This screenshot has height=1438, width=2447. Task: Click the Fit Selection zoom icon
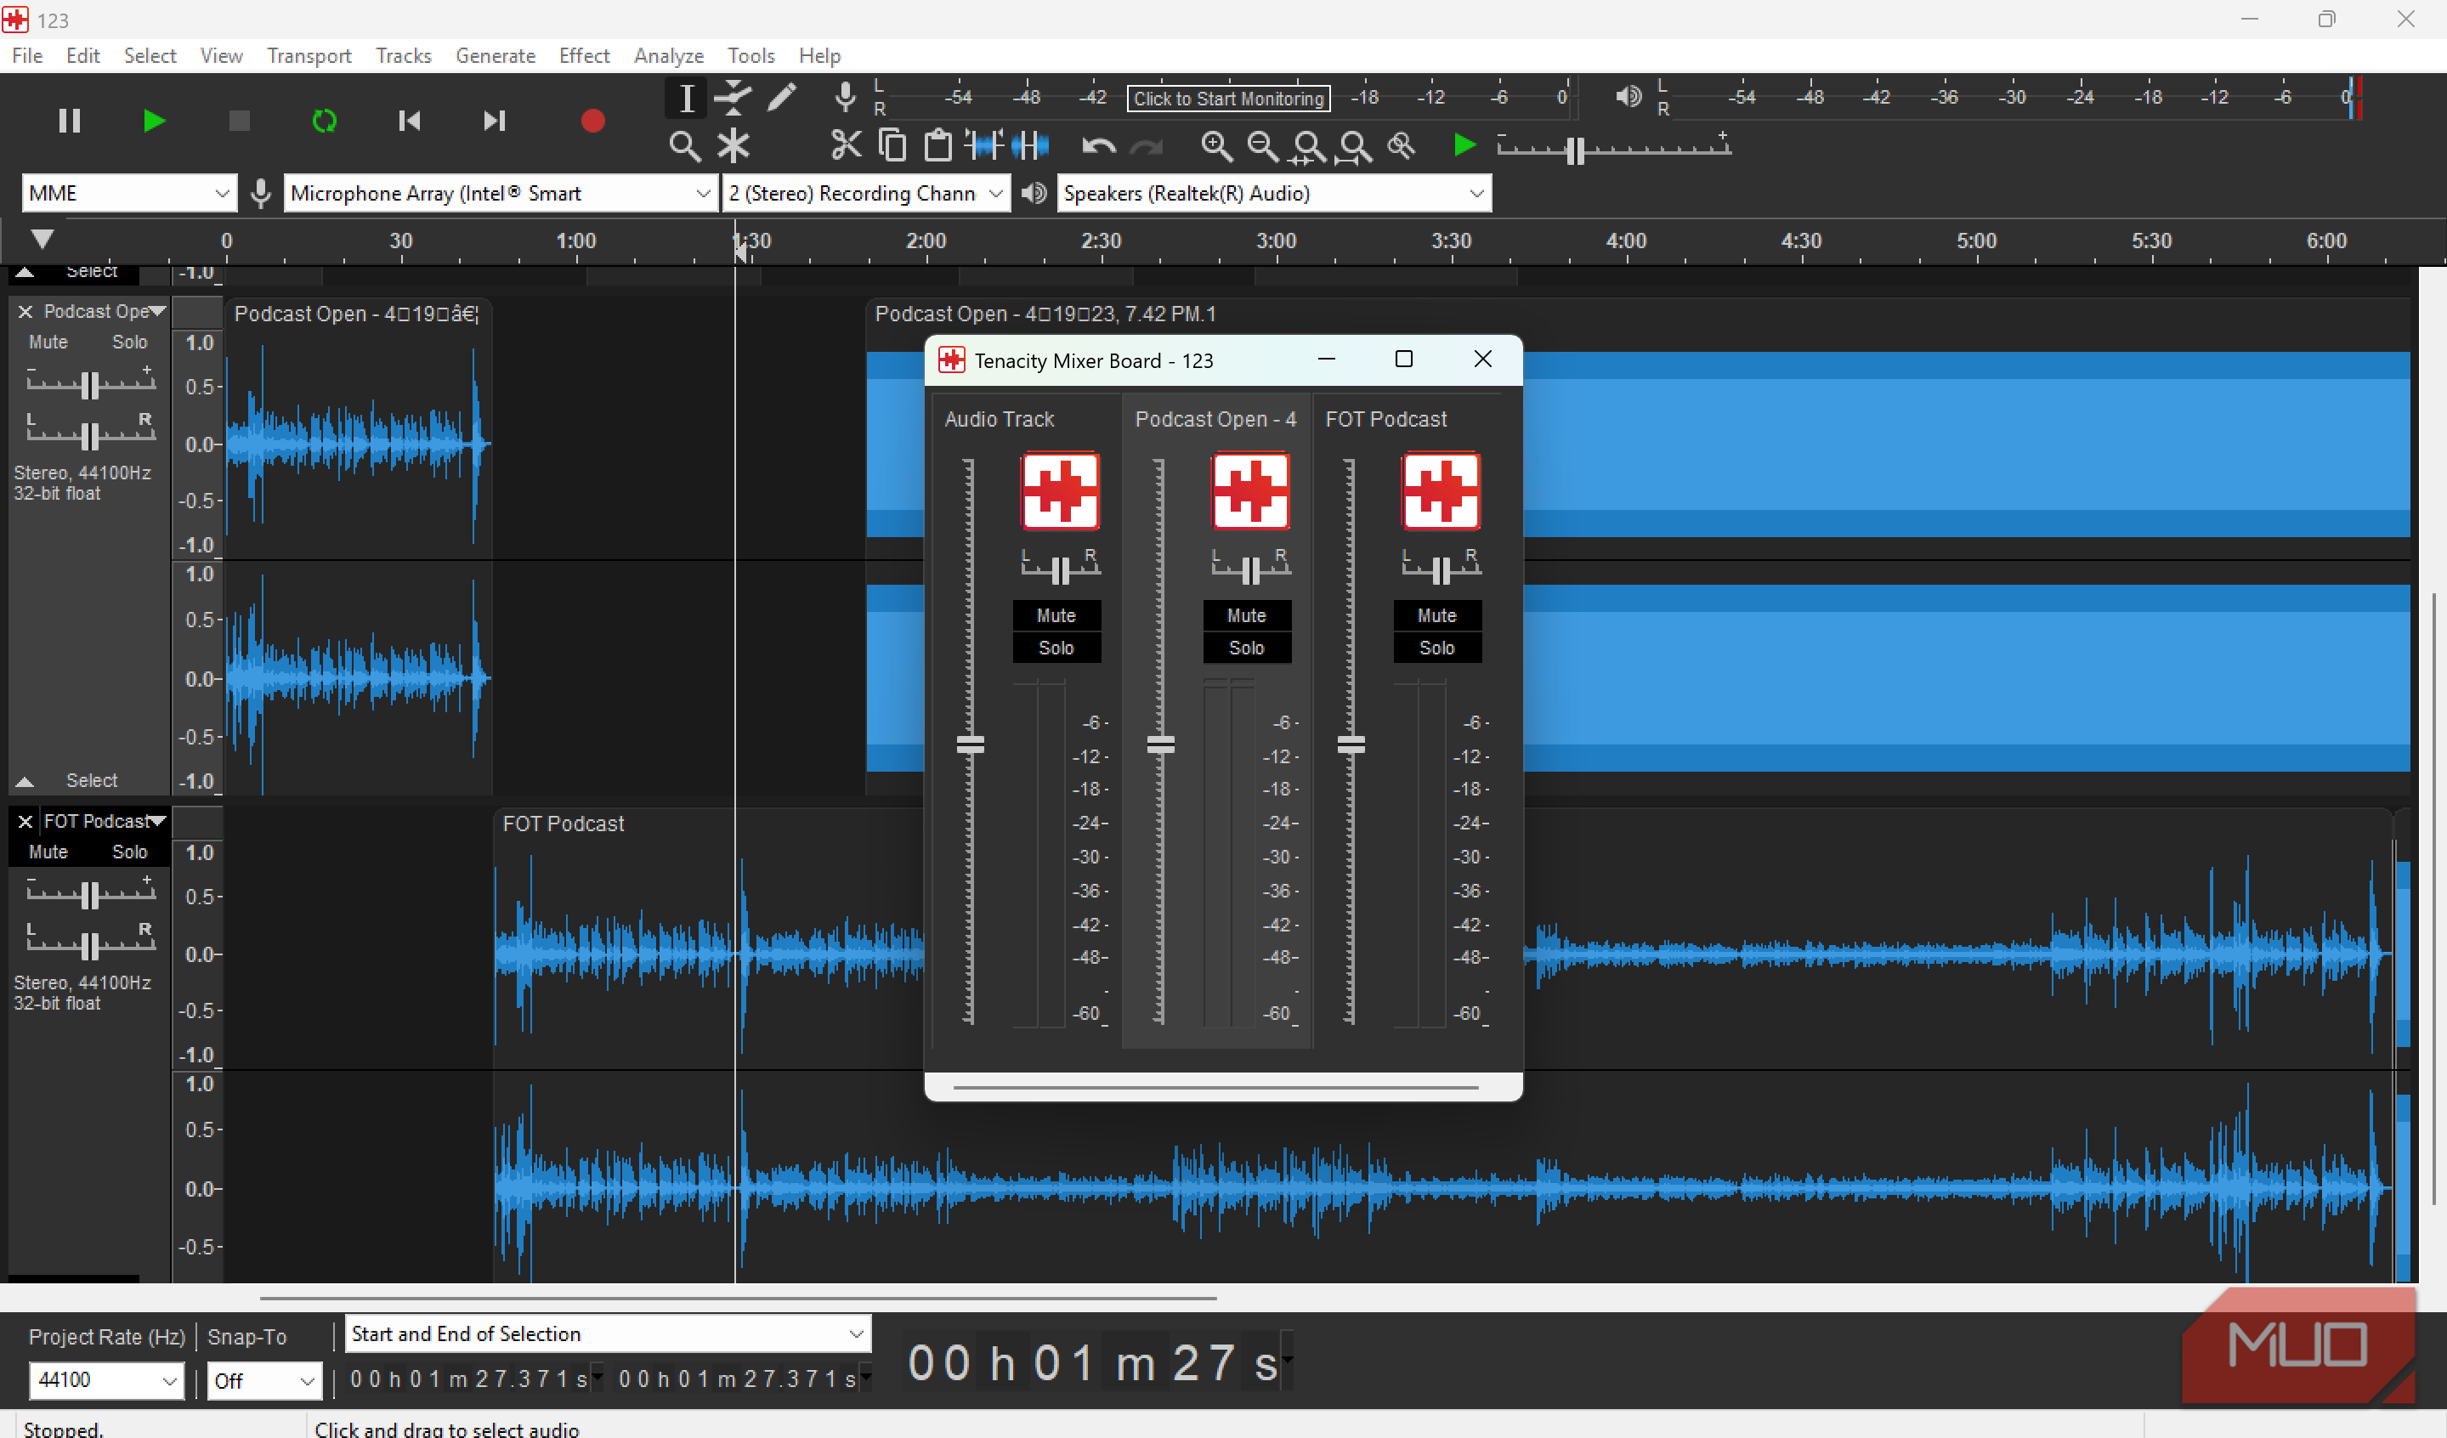(1309, 147)
